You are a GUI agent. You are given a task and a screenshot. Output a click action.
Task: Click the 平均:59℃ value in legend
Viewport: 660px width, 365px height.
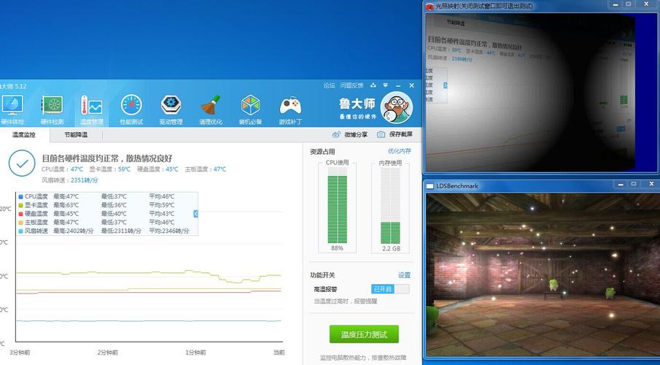[x=162, y=205]
